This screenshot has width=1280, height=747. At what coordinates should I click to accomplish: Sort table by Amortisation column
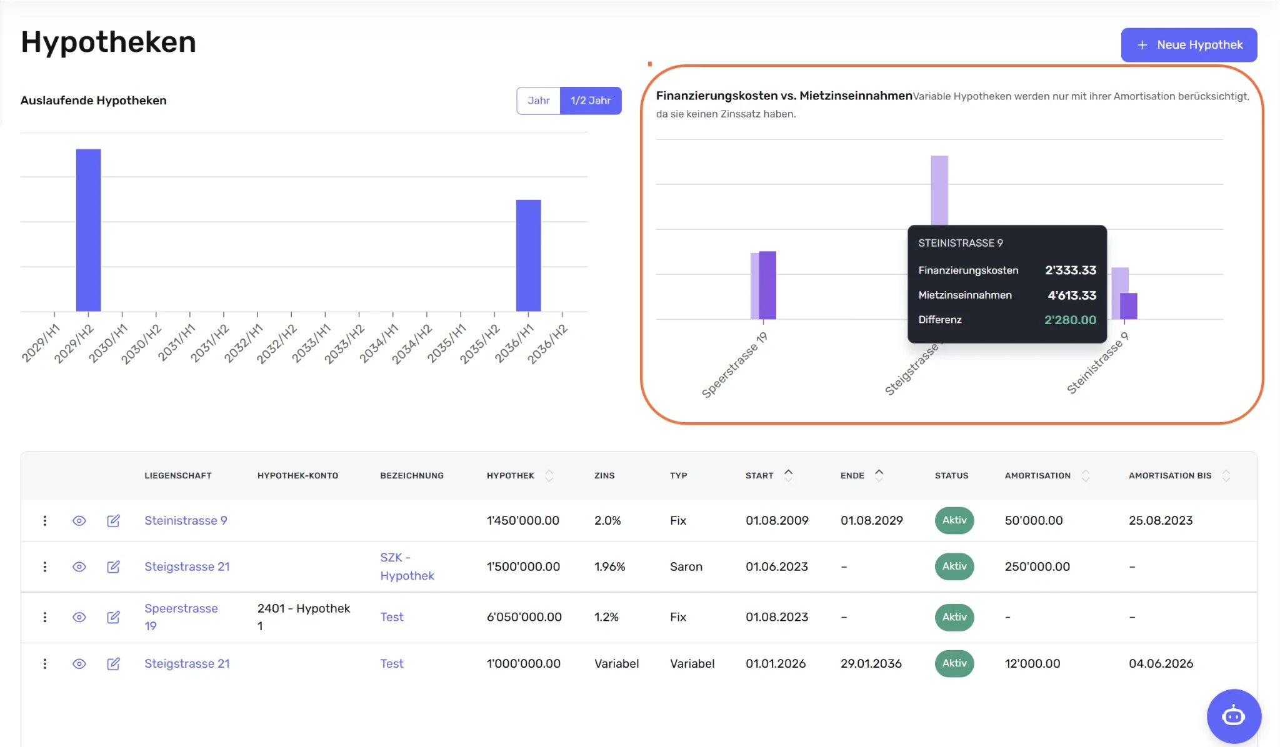pyautogui.click(x=1085, y=475)
